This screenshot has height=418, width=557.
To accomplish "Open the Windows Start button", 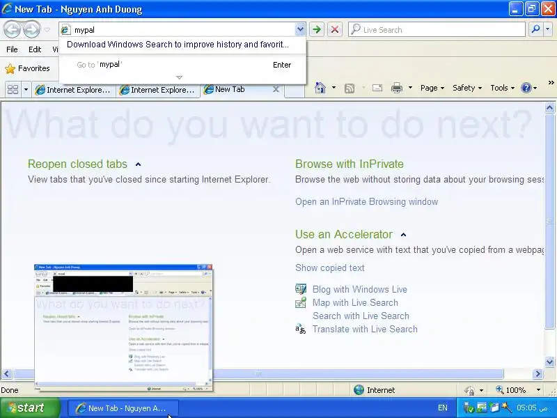I will (x=30, y=408).
